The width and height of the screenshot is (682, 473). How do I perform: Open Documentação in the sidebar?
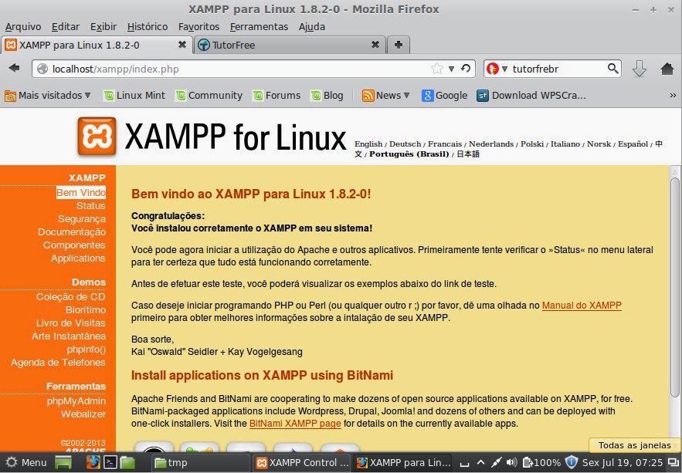click(x=72, y=232)
